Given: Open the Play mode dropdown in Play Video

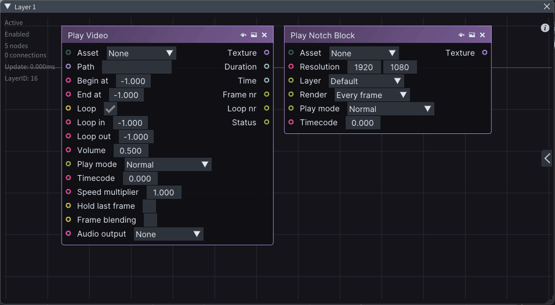Looking at the screenshot, I should [168, 165].
